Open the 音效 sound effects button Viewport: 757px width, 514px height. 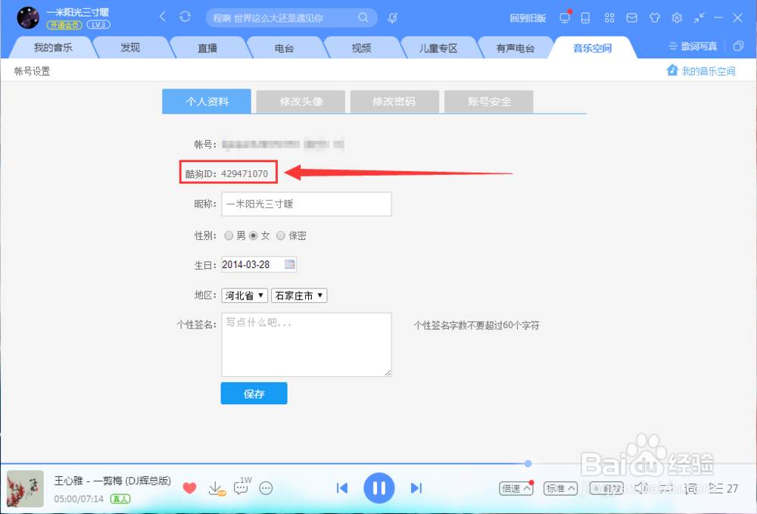click(x=606, y=488)
